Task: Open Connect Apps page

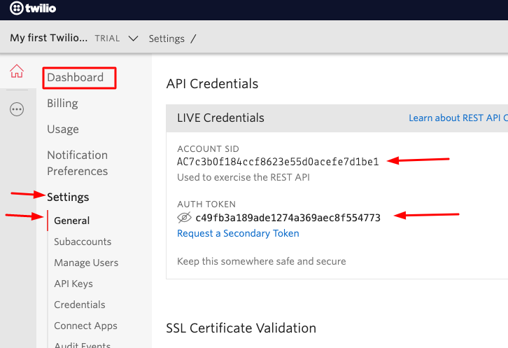Action: (x=86, y=326)
